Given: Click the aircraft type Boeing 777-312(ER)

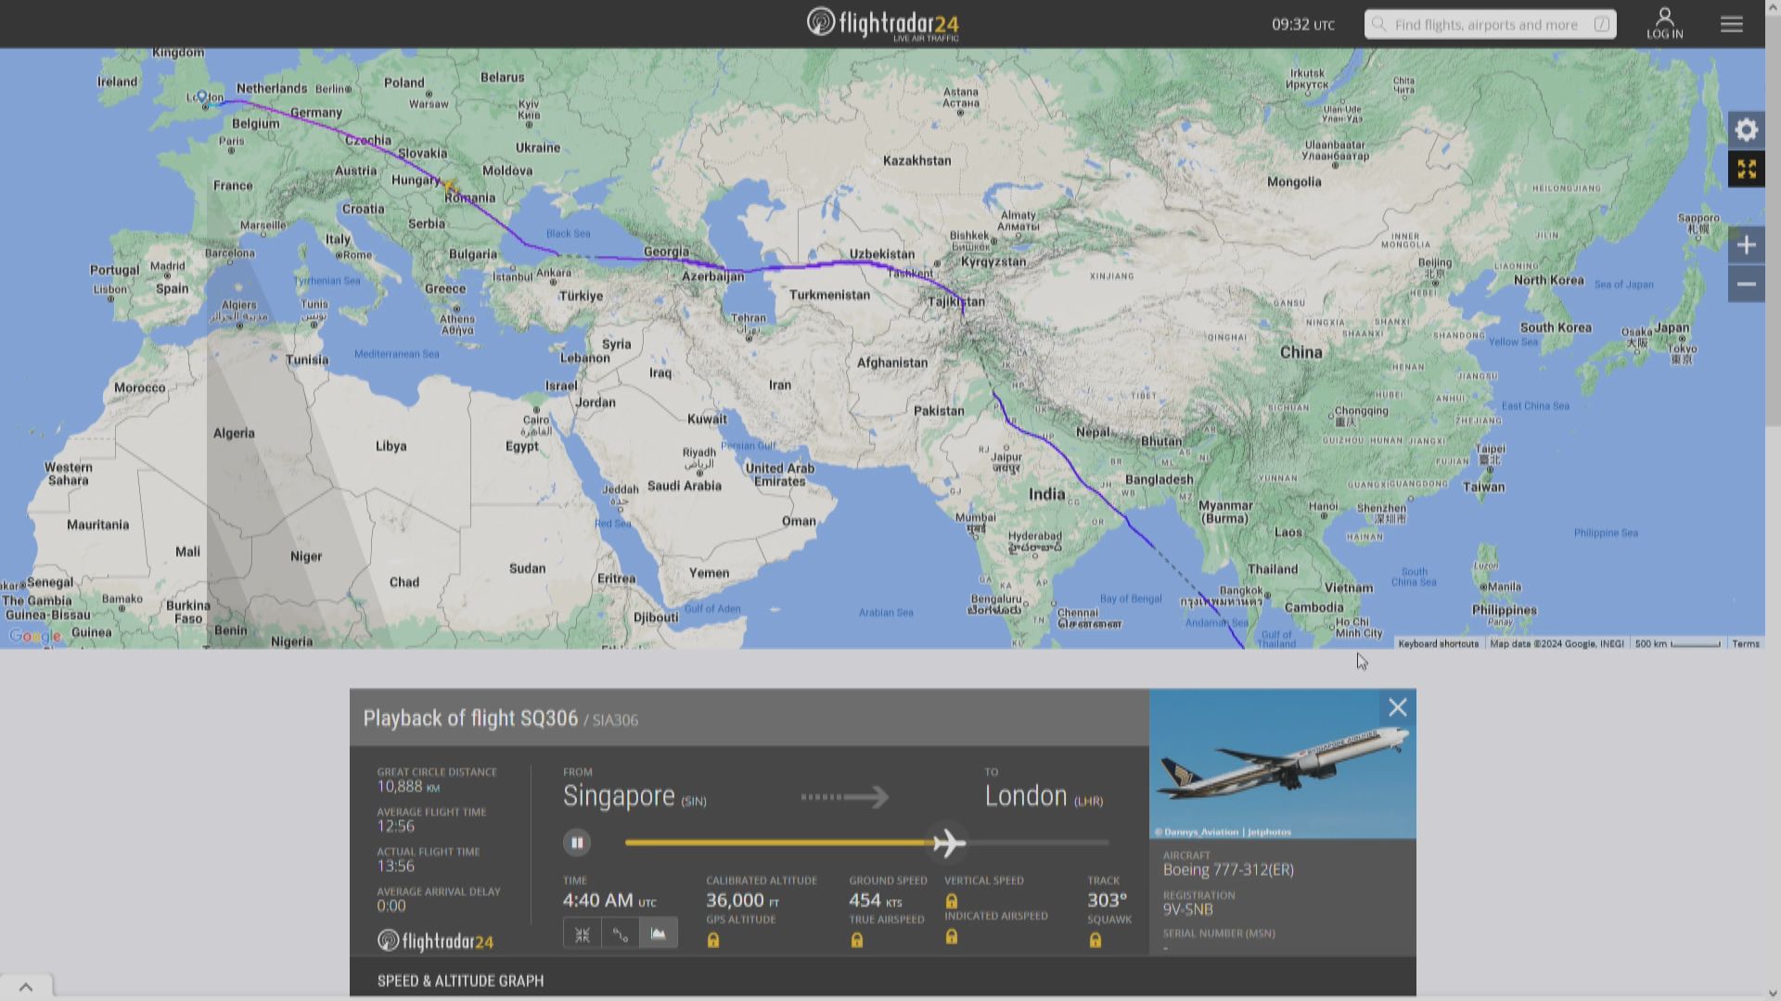Looking at the screenshot, I should (x=1228, y=869).
